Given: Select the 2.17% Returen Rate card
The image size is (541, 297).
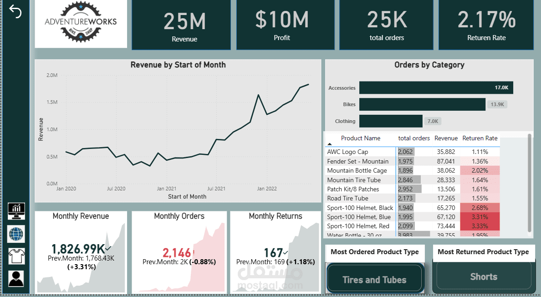Looking at the screenshot, I should click(486, 25).
